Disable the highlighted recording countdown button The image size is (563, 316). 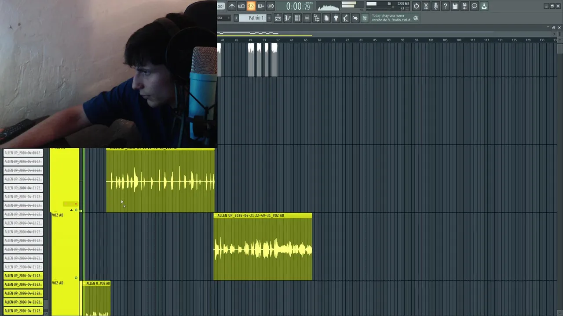pyautogui.click(x=251, y=6)
